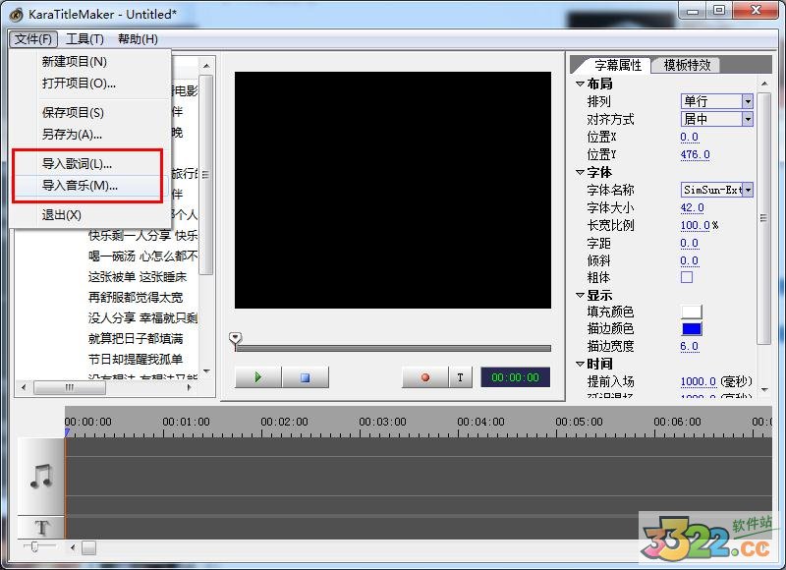
Task: Open the 对齐方式 dropdown showing 居中
Action: (x=717, y=119)
